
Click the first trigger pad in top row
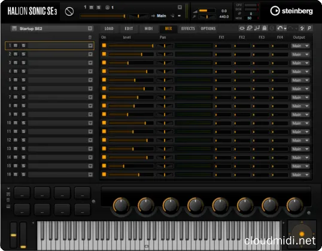[x=22, y=193]
